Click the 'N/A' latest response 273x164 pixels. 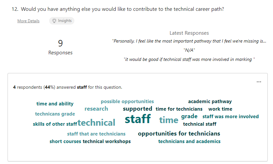coord(189,50)
